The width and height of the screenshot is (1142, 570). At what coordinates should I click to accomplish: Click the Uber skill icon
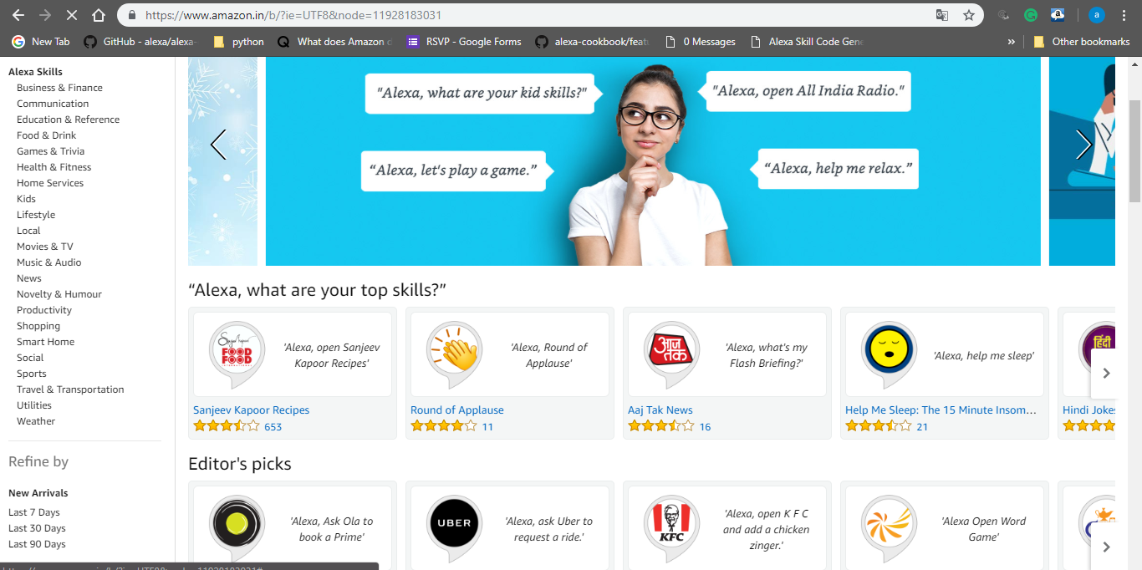point(454,524)
